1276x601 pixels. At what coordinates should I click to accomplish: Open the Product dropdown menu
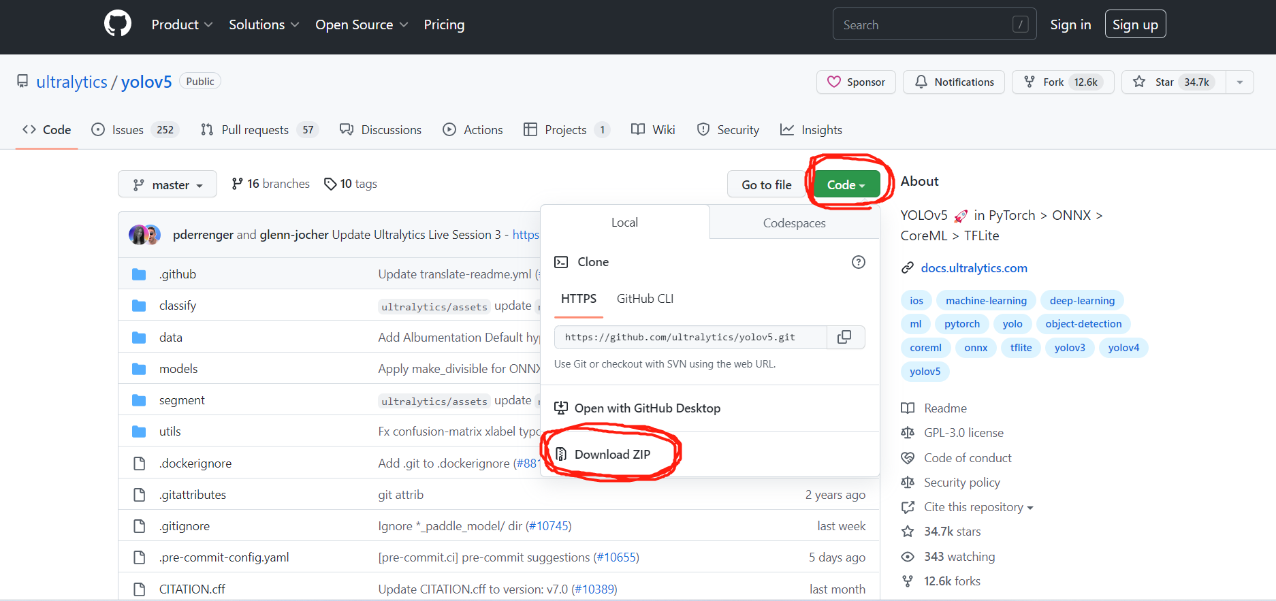point(182,25)
